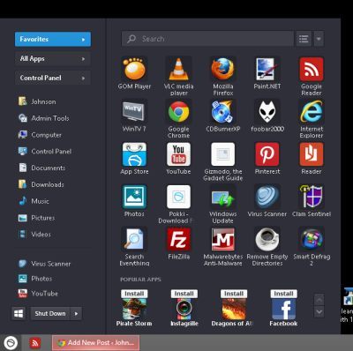Image resolution: width=353 pixels, height=351 pixels.
Task: Open YouTube sidebar shortcut
Action: coord(38,294)
